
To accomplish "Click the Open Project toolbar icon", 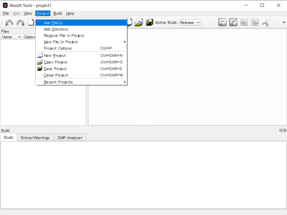I will coord(138,22).
